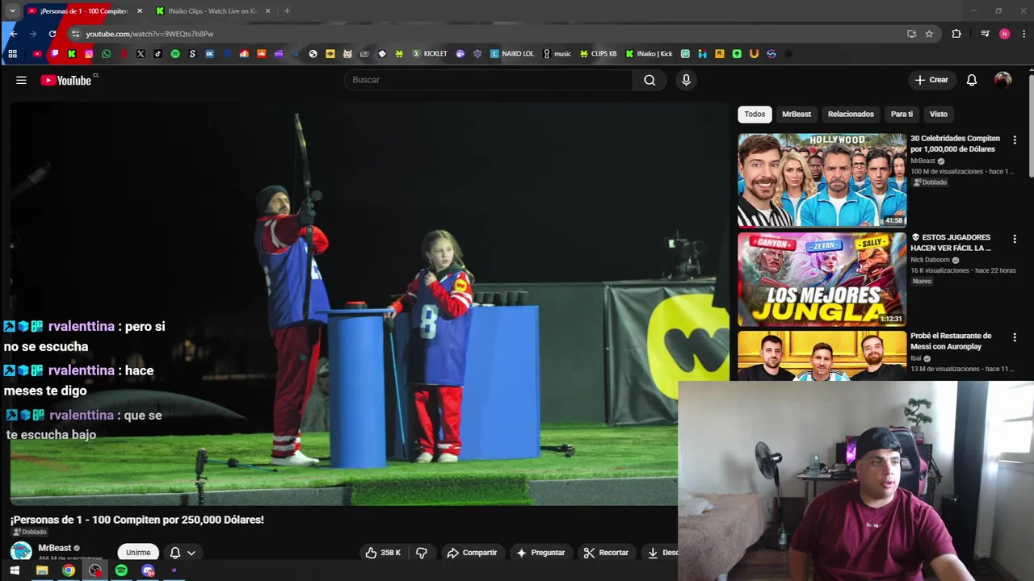Click the Preguntar ask button

click(540, 553)
